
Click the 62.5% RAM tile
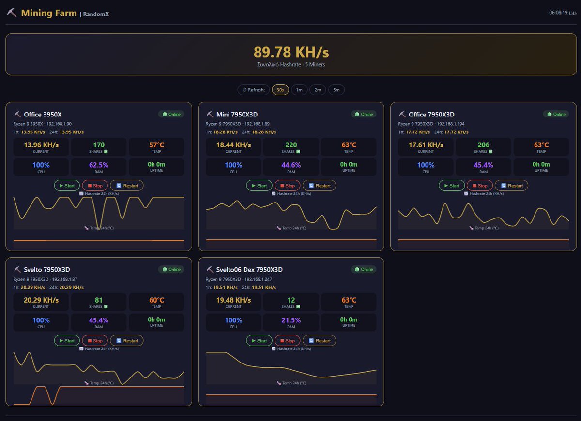click(99, 167)
